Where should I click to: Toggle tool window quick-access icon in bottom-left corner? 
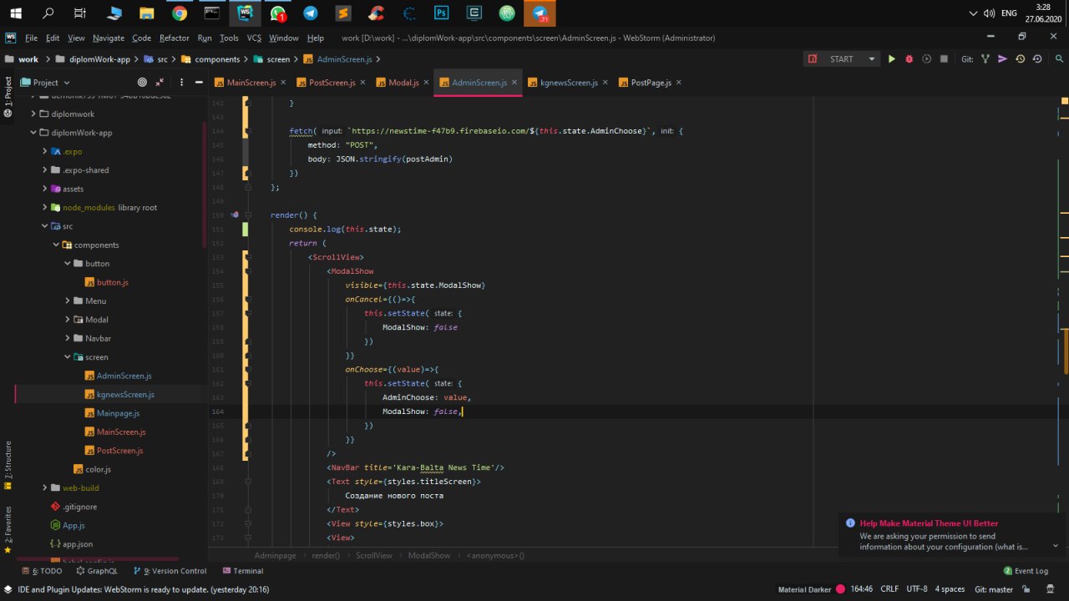(x=8, y=589)
